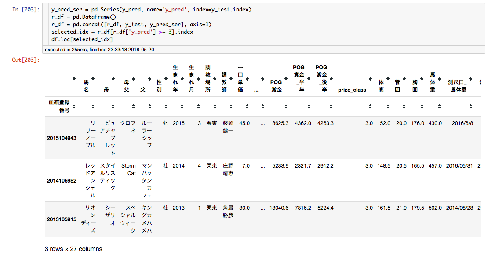The height and width of the screenshot is (258, 488).
Task: Click sort icon next to 調教場所
Action: (215, 79)
